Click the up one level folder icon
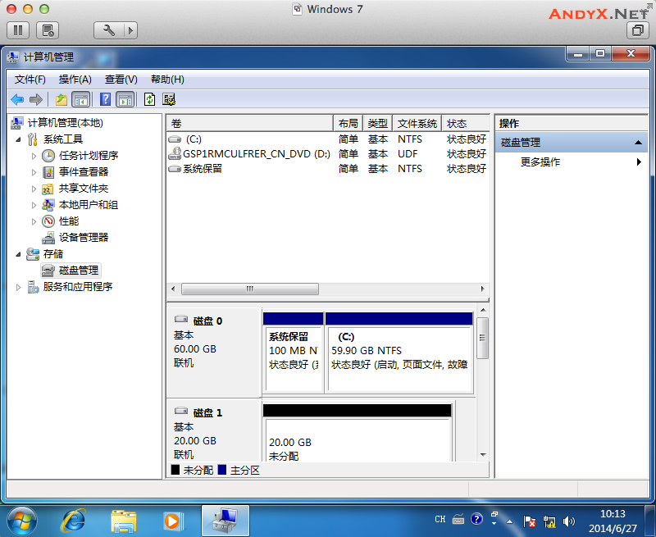 pyautogui.click(x=61, y=99)
